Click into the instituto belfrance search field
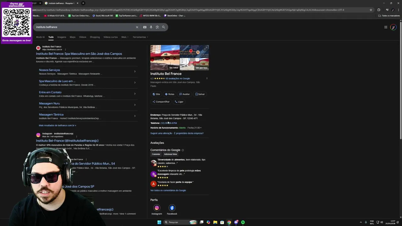Viewport: 402px width, 226px height. click(85, 27)
